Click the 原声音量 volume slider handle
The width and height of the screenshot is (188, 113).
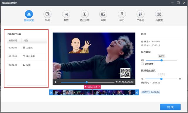[162, 60]
